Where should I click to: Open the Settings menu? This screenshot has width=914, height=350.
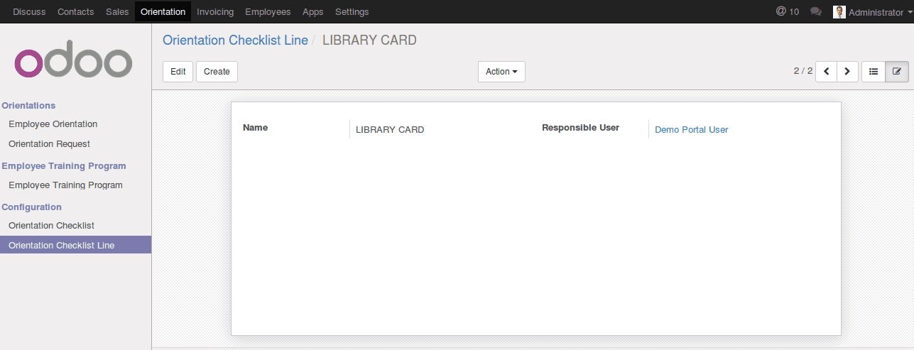tap(352, 11)
